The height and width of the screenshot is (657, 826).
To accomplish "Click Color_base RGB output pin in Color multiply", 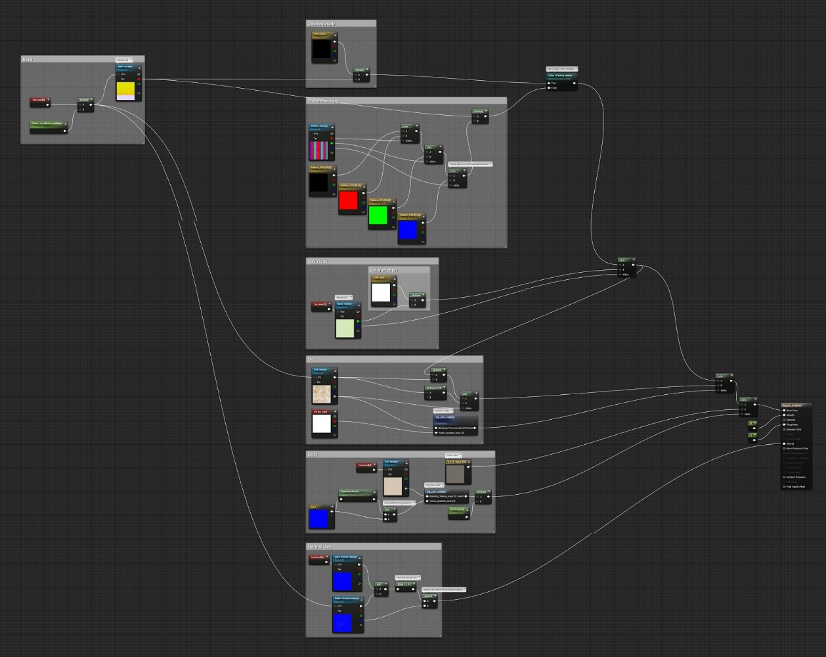I will (x=335, y=41).
